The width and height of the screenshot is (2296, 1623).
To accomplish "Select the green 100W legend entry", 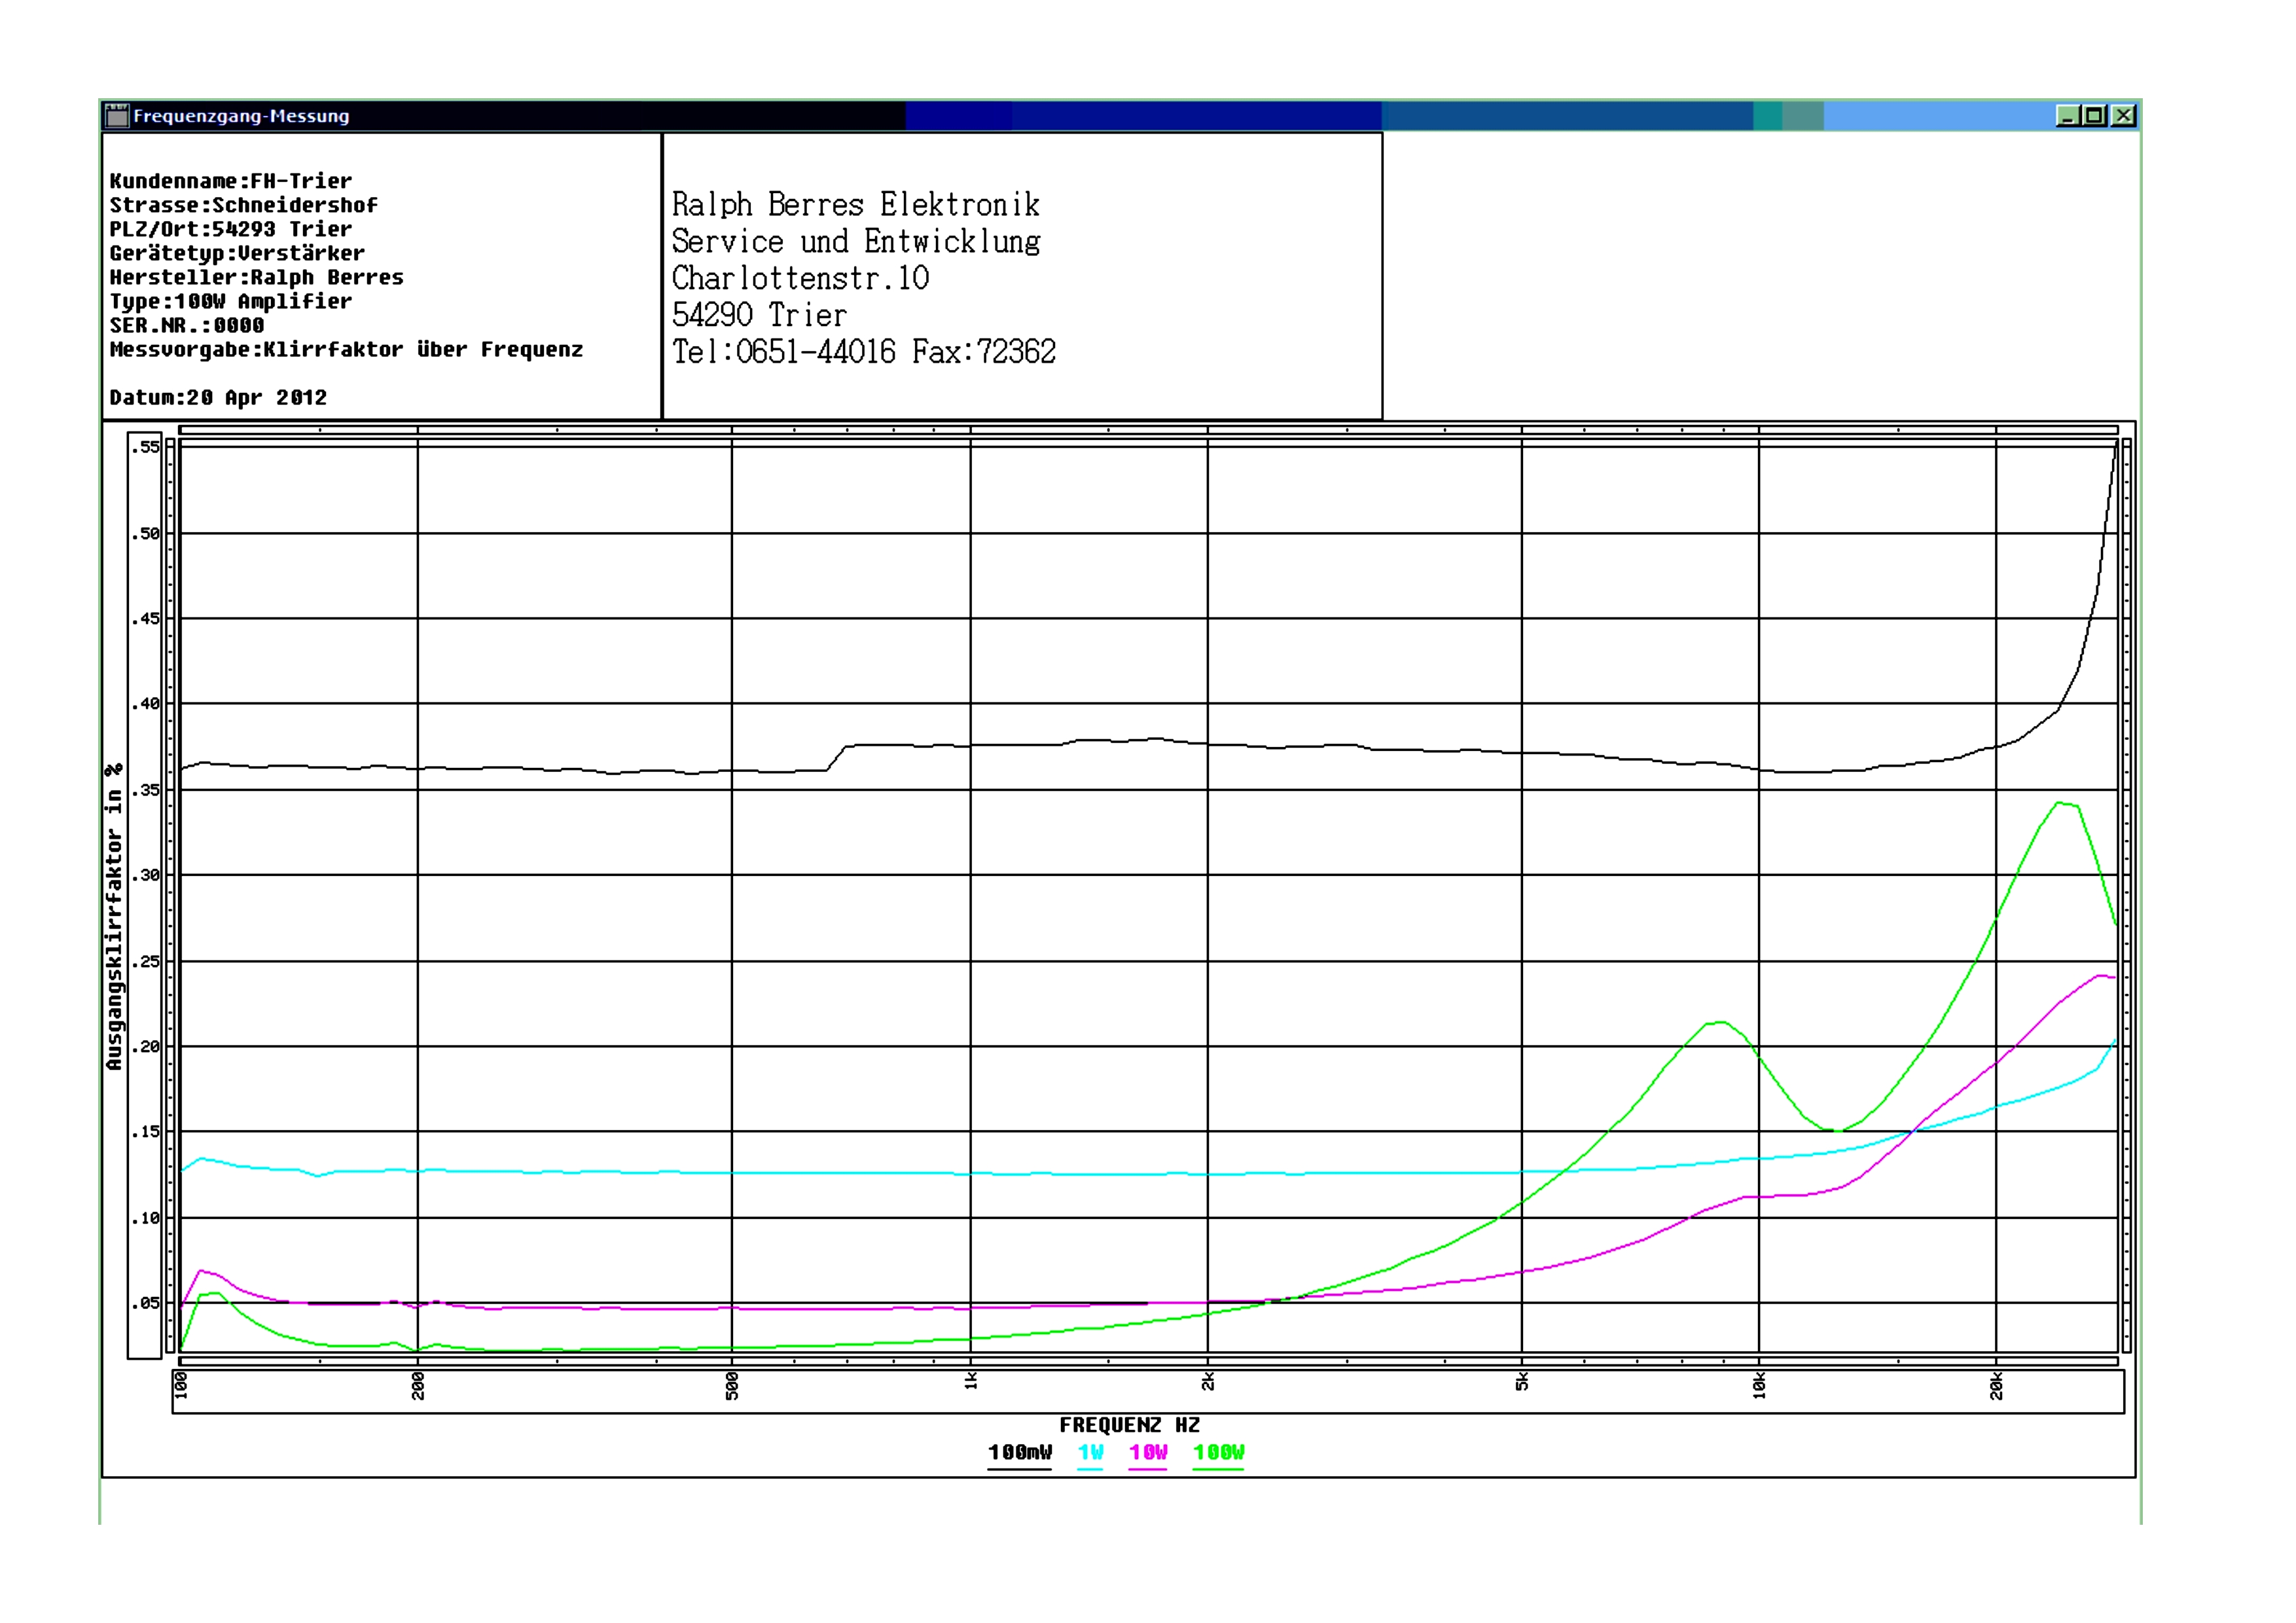I will click(1218, 1453).
